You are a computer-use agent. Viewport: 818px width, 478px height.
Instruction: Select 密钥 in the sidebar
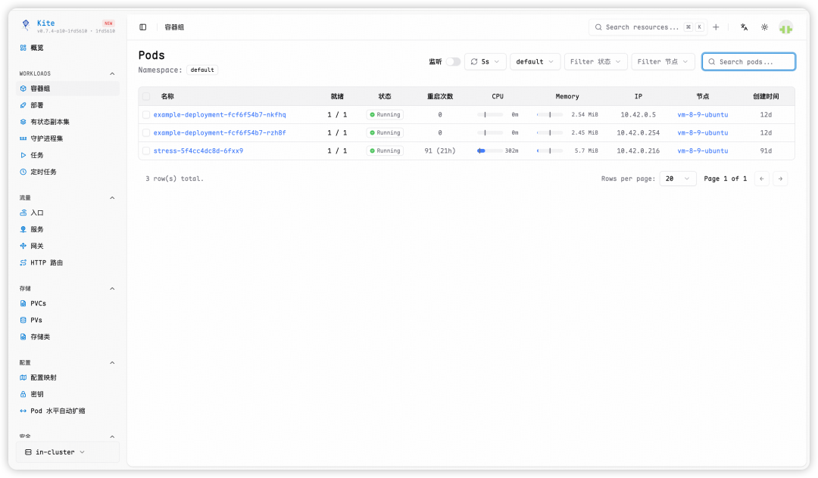[68, 394]
